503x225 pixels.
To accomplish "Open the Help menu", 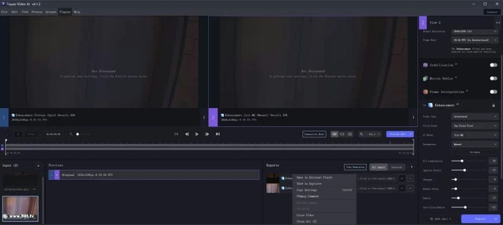I will (77, 12).
